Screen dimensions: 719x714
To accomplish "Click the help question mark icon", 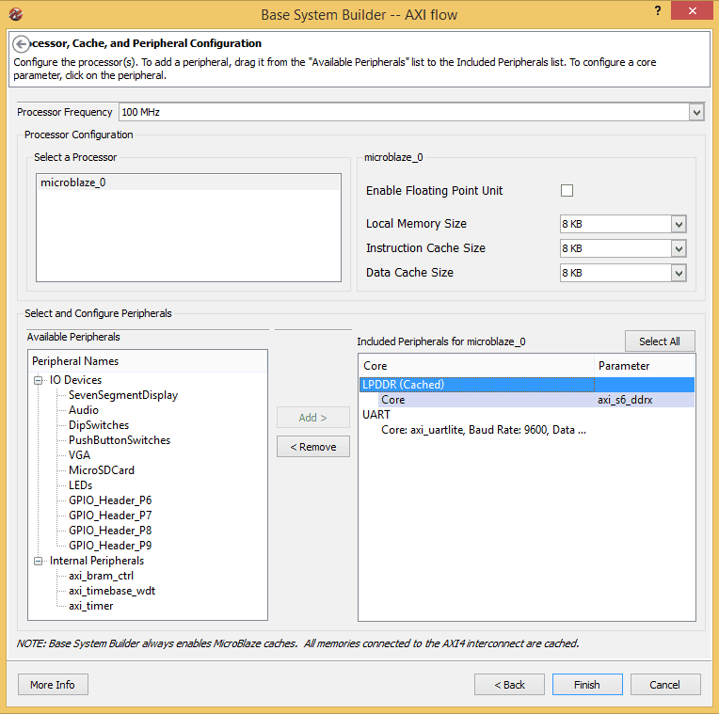I will tap(655, 11).
